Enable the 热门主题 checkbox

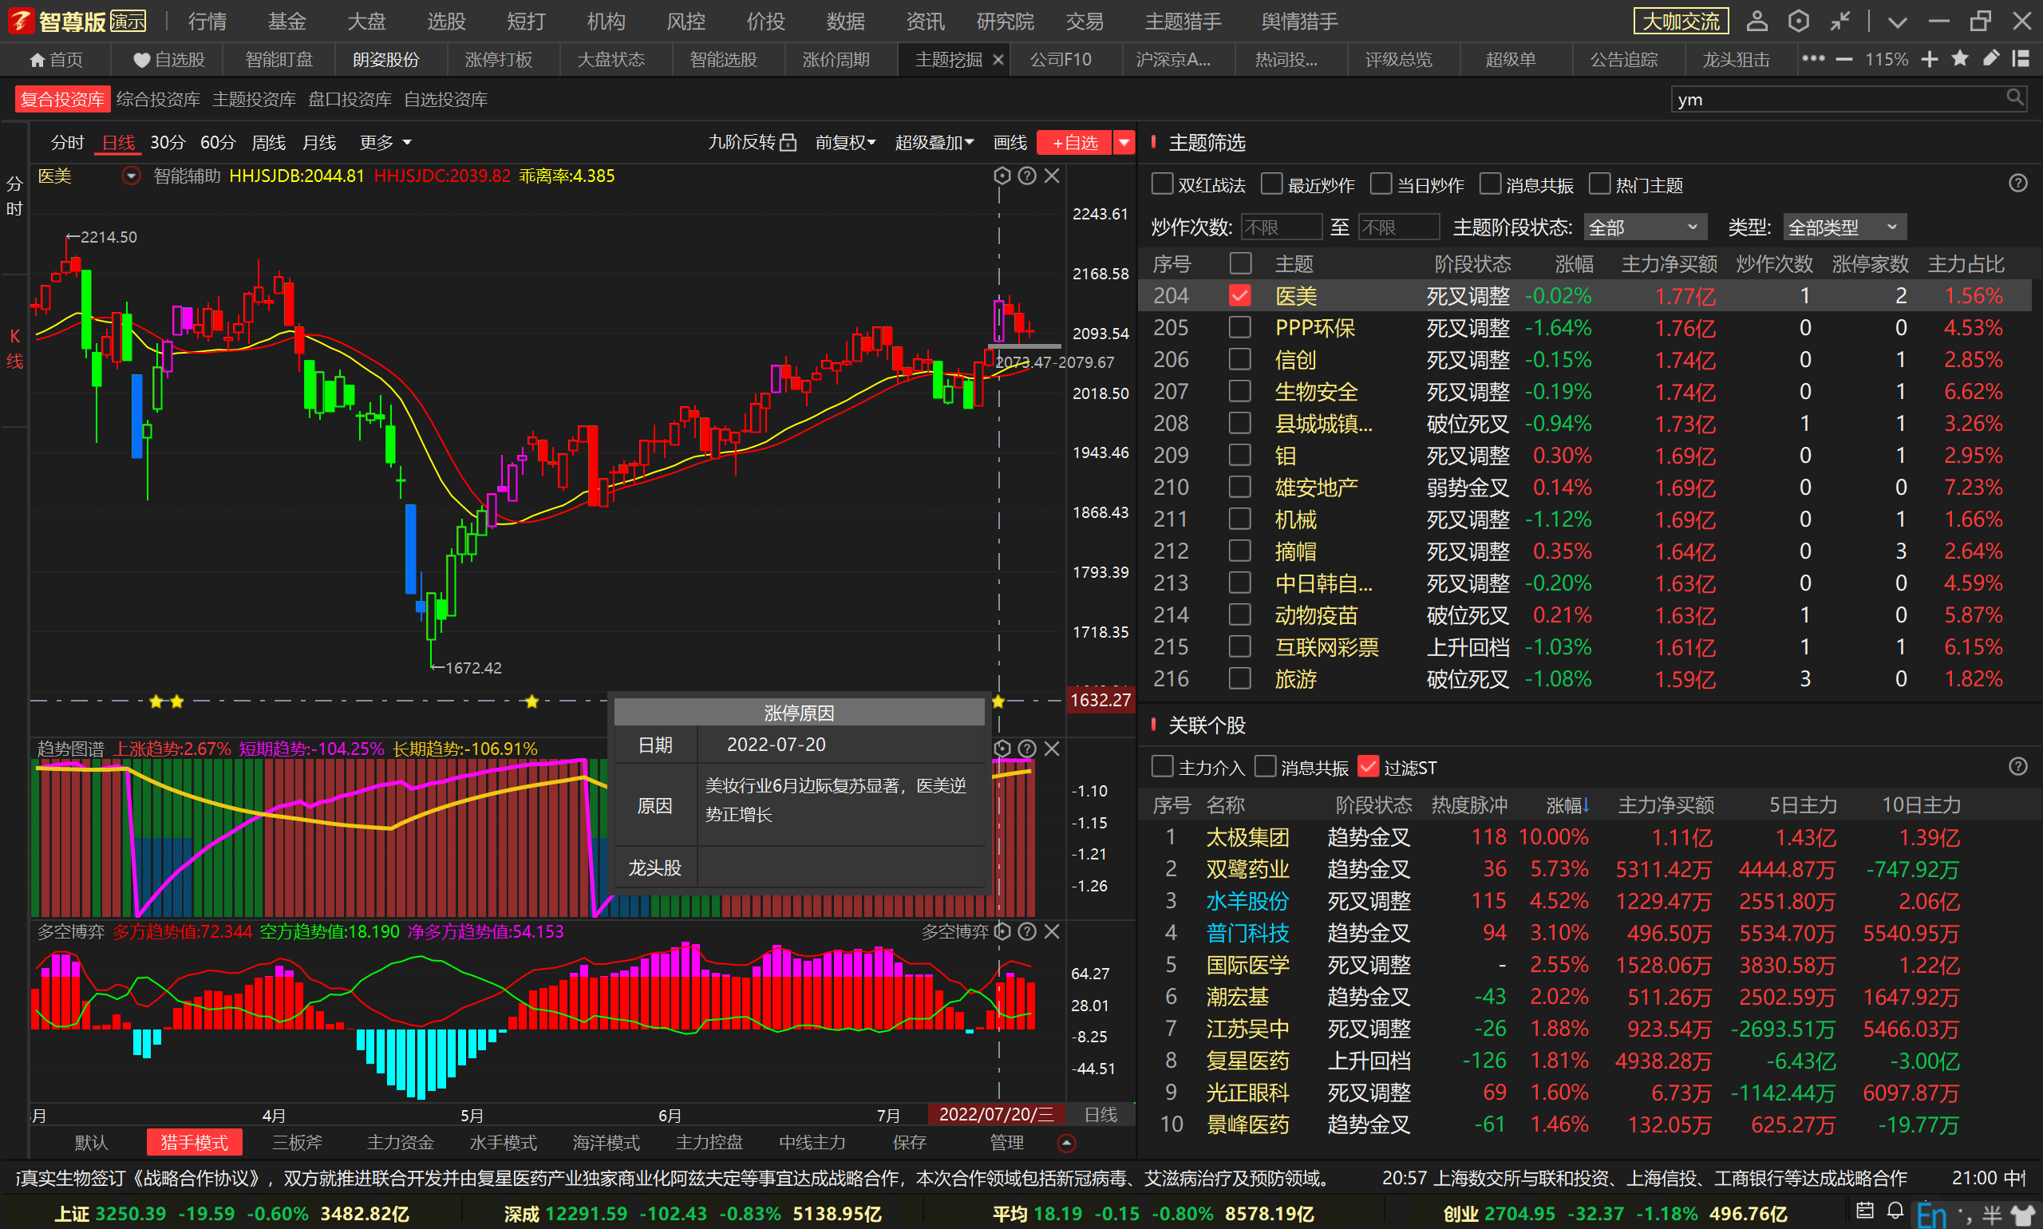[1600, 184]
